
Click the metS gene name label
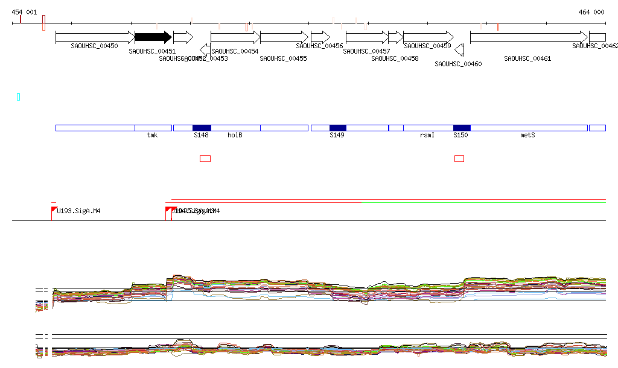click(x=527, y=136)
